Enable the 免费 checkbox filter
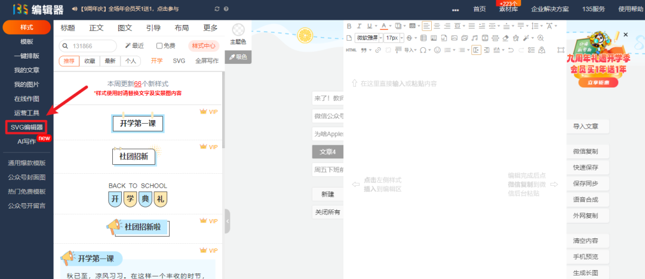 pos(159,46)
